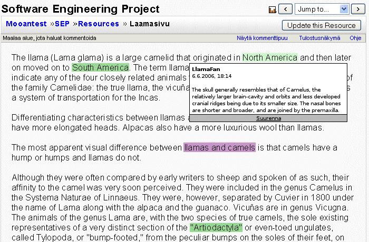
Task: Open the SEP breadcrumb link
Action: pos(62,24)
